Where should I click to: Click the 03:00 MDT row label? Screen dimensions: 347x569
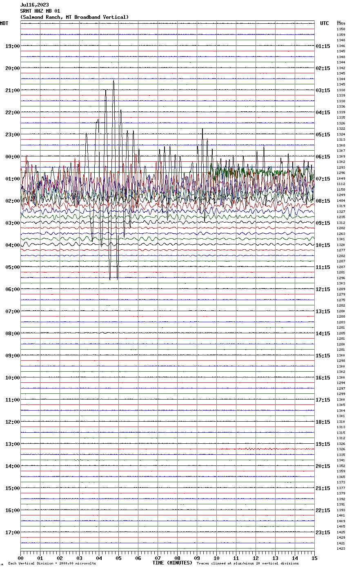point(12,223)
